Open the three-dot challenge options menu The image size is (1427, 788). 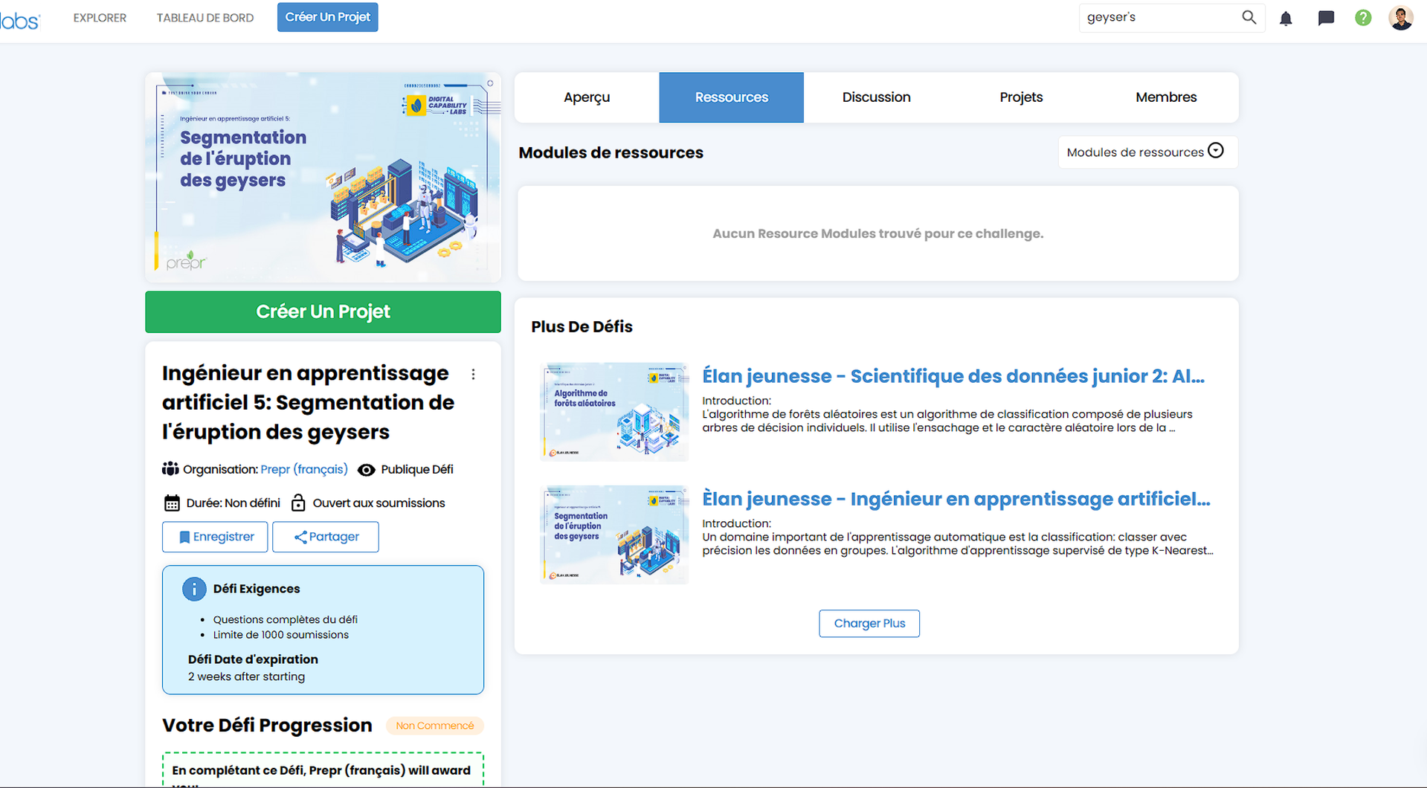click(473, 375)
